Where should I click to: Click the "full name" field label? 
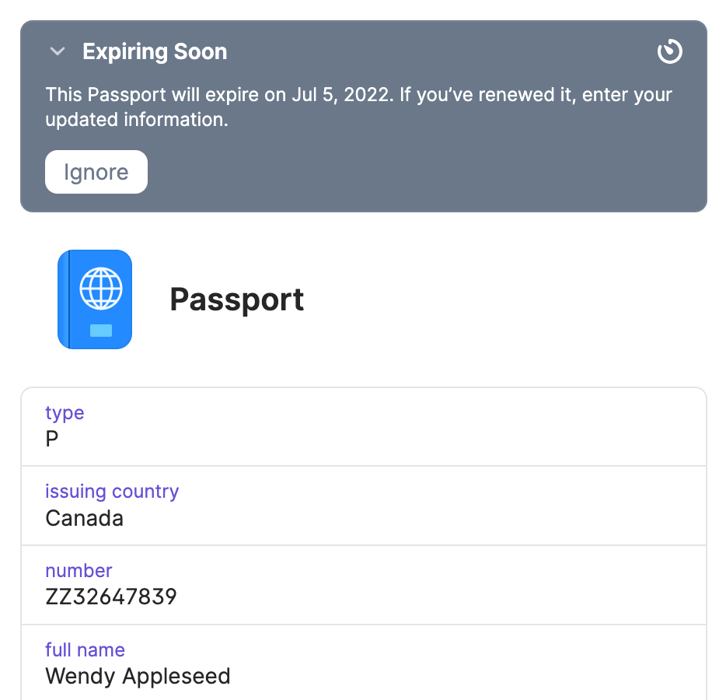pos(85,649)
